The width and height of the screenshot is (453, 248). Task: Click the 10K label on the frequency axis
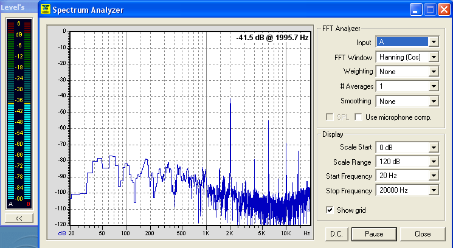286,233
